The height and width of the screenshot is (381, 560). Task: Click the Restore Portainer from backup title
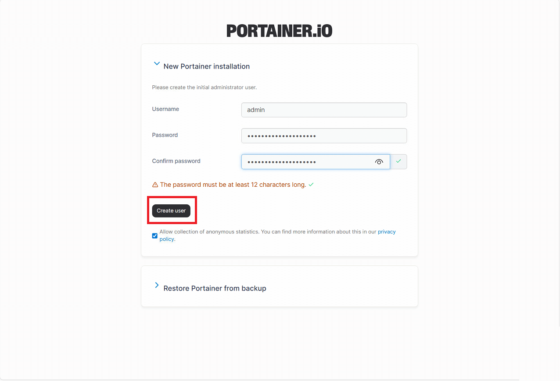coord(215,288)
